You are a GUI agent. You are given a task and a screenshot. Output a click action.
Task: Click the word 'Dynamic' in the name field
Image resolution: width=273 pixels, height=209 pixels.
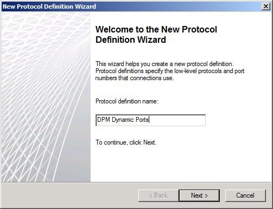click(x=120, y=120)
